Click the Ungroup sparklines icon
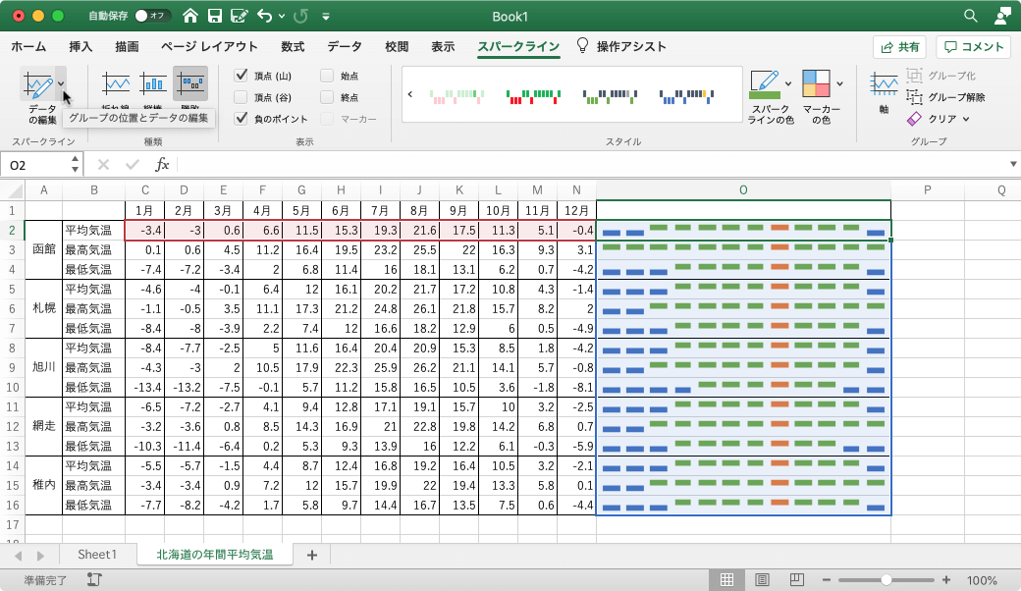 (914, 97)
